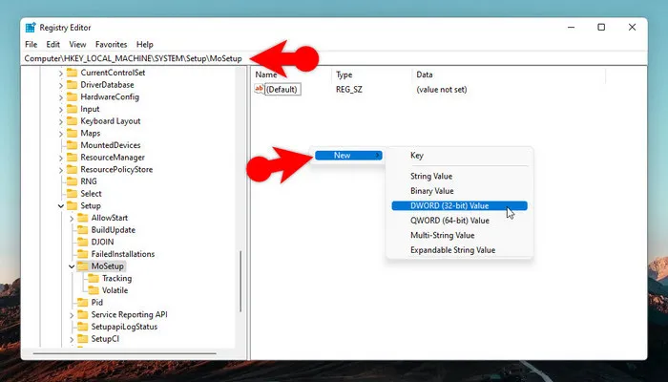Click the Keyboard Layout folder icon
The width and height of the screenshot is (668, 382).
click(70, 121)
